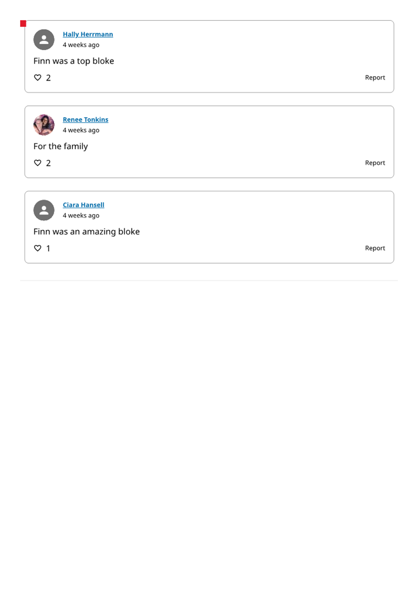This screenshot has height=591, width=417.
Task: Click the "For the family" comment text
Action: tap(61, 146)
